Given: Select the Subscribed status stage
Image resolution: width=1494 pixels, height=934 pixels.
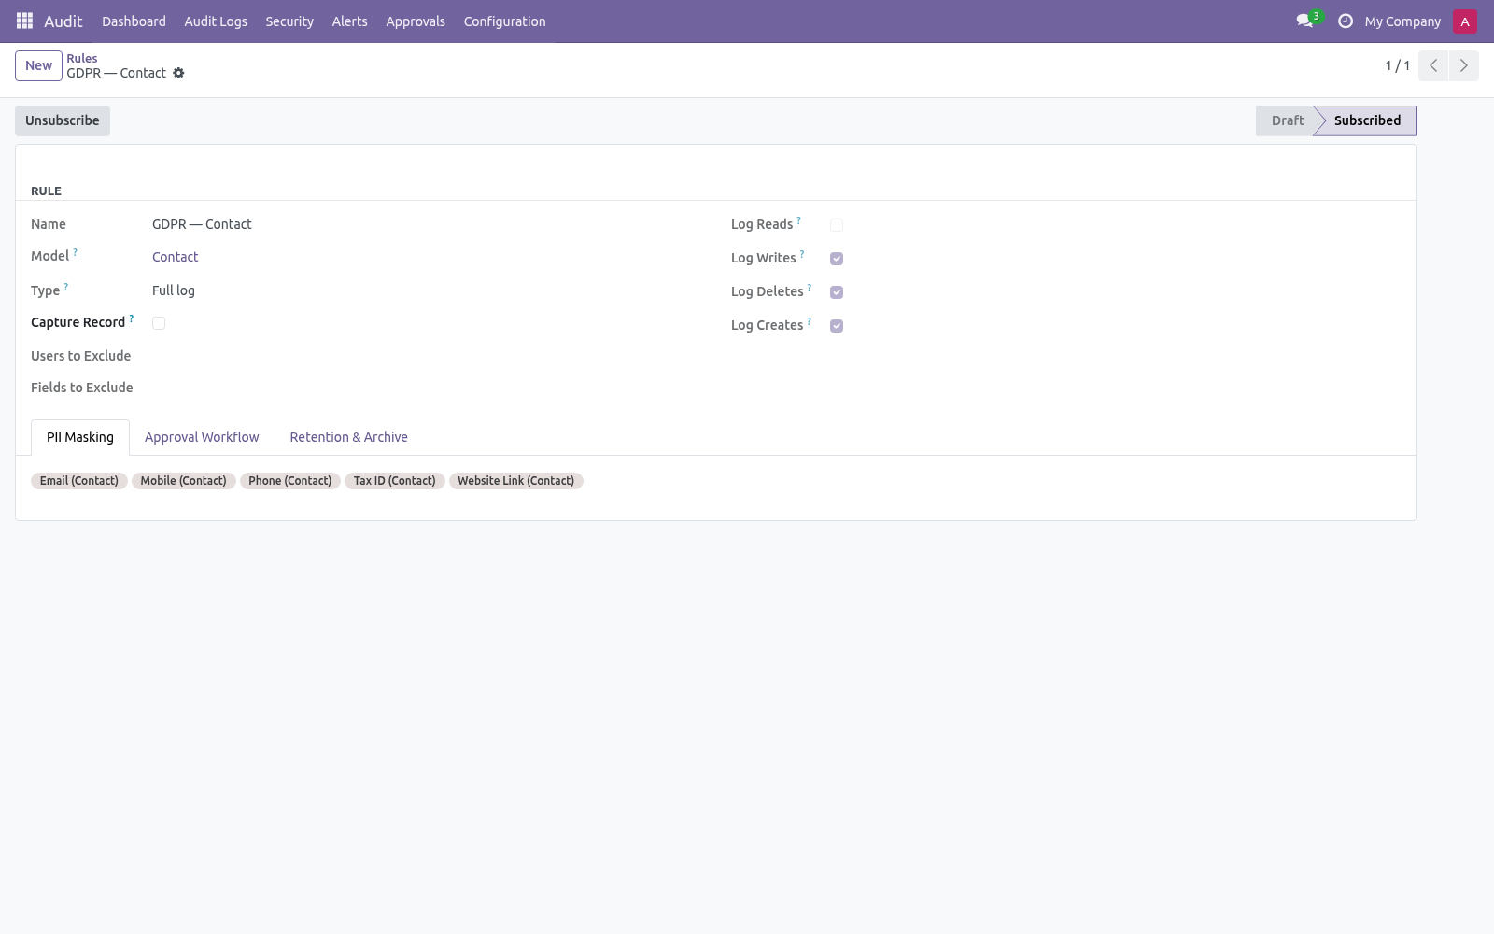Looking at the screenshot, I should [1367, 120].
